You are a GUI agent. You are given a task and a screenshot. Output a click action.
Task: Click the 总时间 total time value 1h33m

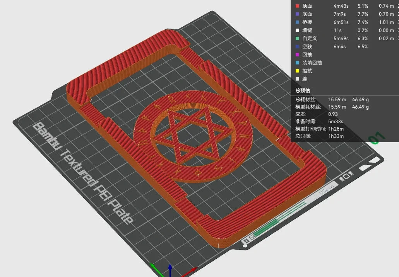pyautogui.click(x=336, y=136)
